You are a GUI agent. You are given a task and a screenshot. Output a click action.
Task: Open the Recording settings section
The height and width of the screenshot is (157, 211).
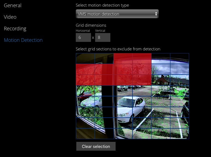pos(15,29)
